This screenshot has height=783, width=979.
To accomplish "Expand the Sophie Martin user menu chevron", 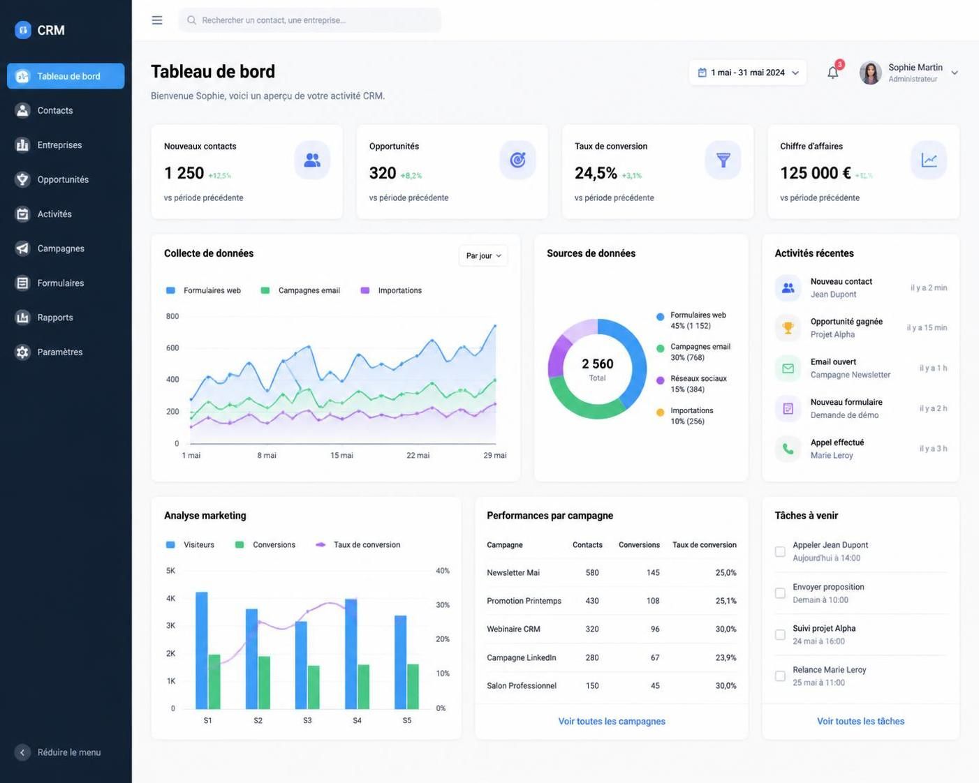I will coord(955,73).
